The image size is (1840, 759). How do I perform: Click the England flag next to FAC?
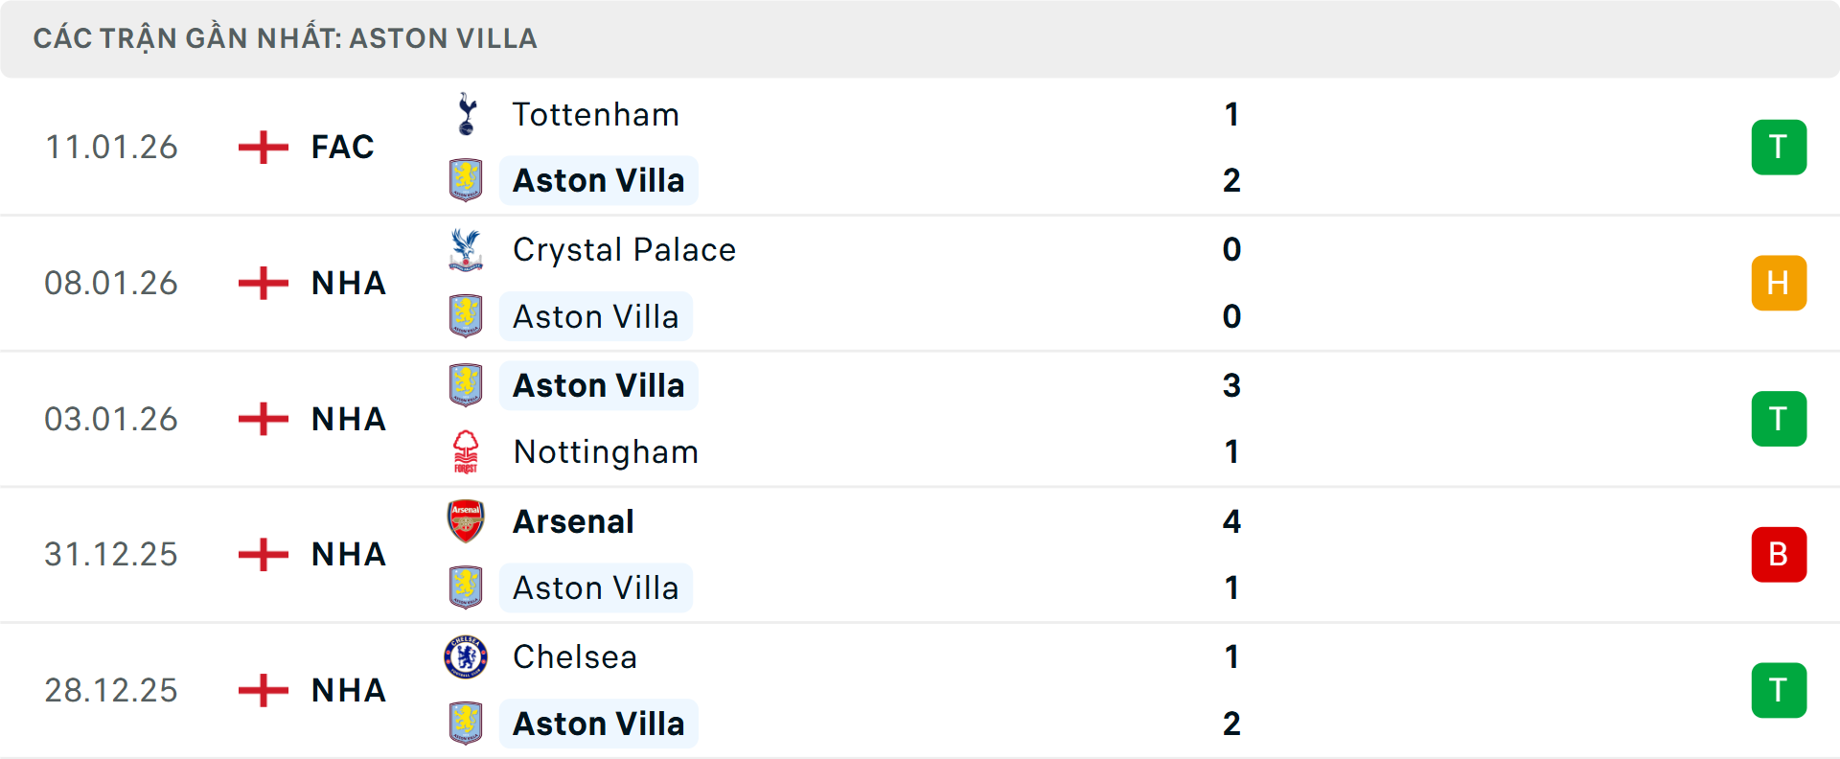point(262,147)
